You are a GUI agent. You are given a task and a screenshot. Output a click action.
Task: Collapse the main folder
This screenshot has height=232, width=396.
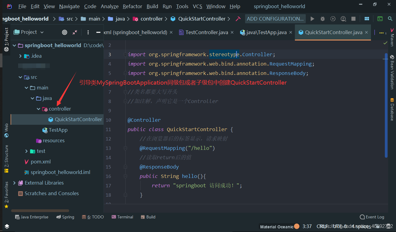[x=27, y=88]
